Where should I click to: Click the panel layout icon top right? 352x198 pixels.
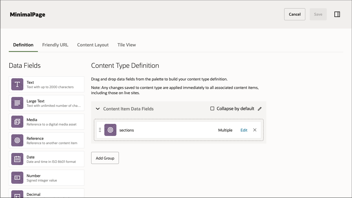click(x=337, y=14)
